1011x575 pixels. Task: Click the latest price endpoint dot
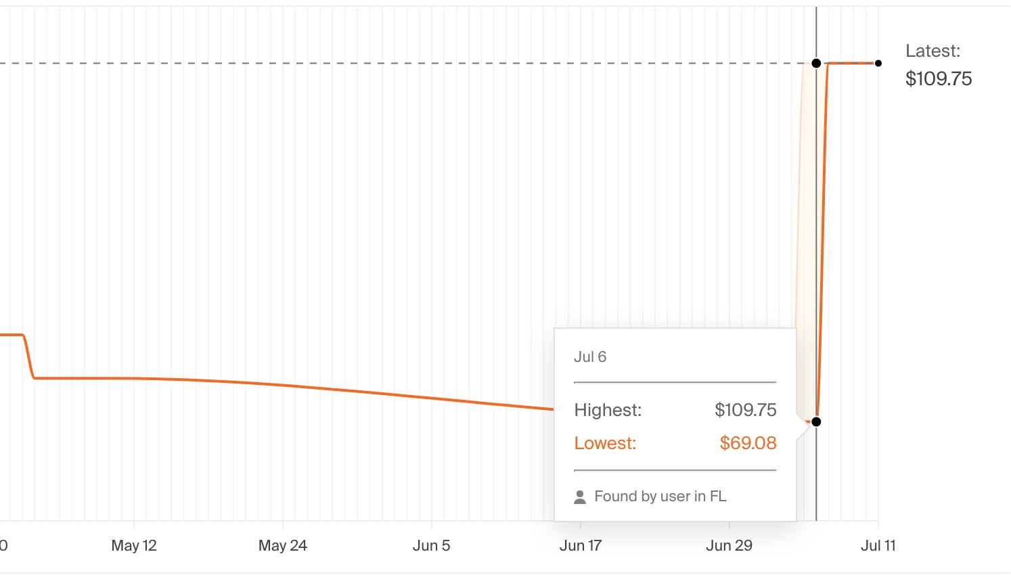coord(878,63)
